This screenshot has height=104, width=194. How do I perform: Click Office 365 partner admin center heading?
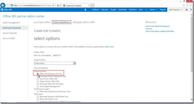(23, 16)
